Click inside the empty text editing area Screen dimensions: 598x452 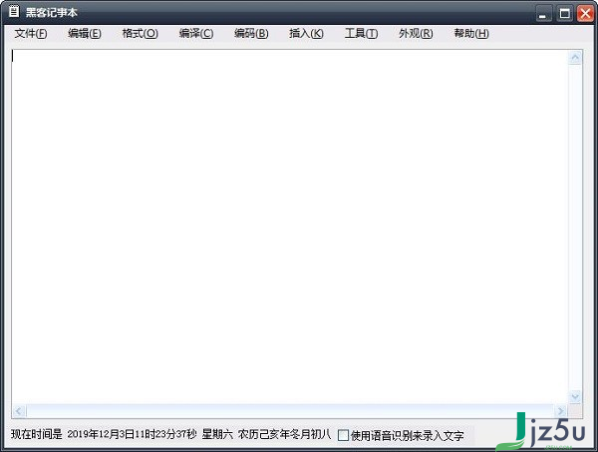coord(290,227)
